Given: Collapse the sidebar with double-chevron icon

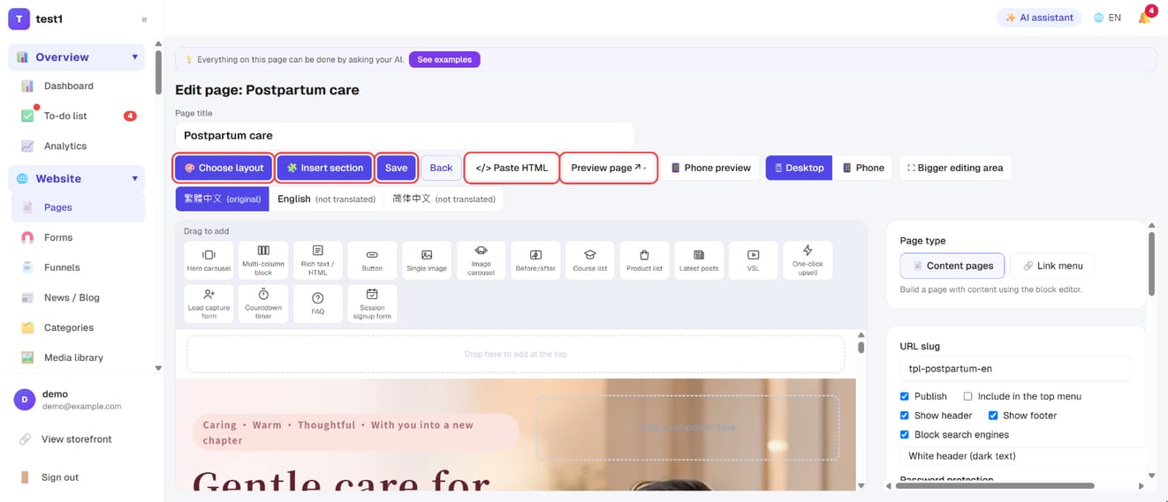Looking at the screenshot, I should pos(144,19).
